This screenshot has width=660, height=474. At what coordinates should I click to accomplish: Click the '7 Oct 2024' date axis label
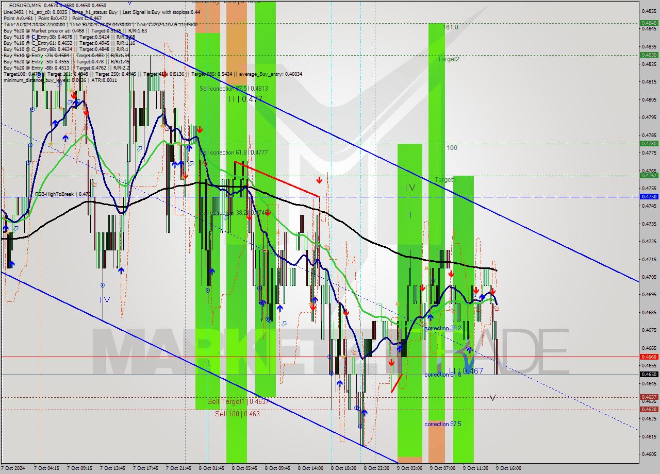13,468
